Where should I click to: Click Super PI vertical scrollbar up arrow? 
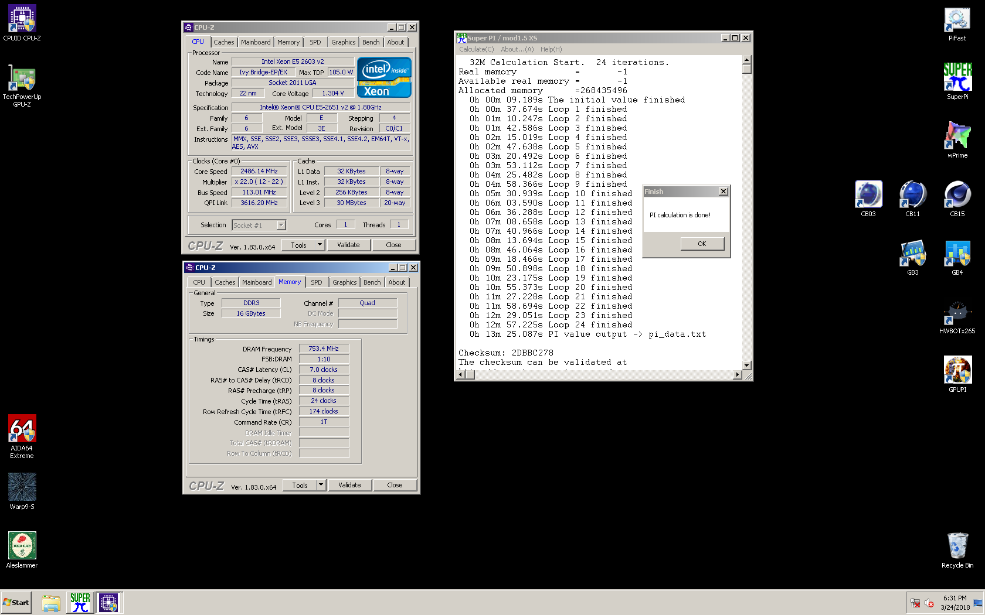tap(746, 60)
